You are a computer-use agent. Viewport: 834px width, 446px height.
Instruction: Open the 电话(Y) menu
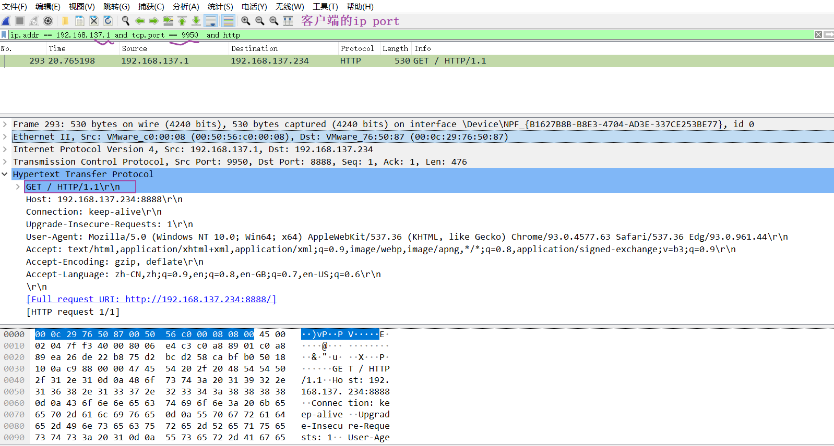254,7
